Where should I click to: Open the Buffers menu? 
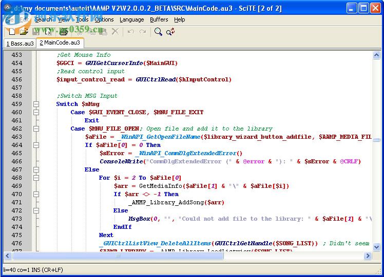[x=159, y=19]
